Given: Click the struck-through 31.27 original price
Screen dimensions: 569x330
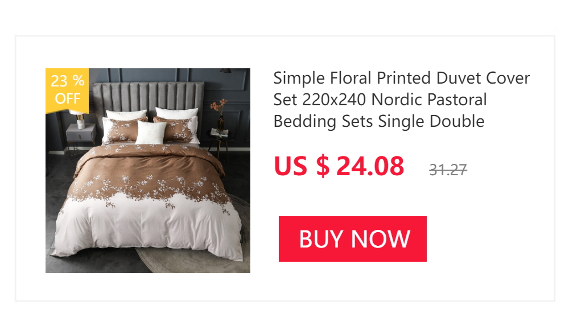Looking at the screenshot, I should click(448, 170).
